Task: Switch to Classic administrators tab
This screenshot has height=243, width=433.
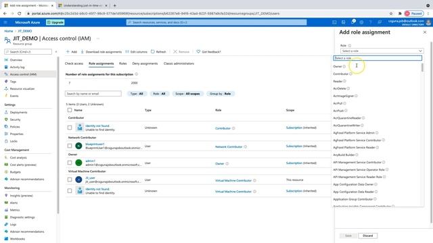Action: pyautogui.click(x=179, y=63)
